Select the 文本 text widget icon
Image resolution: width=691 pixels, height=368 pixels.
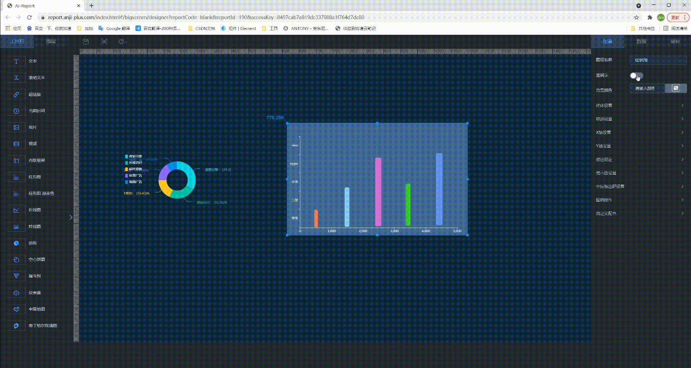point(16,61)
